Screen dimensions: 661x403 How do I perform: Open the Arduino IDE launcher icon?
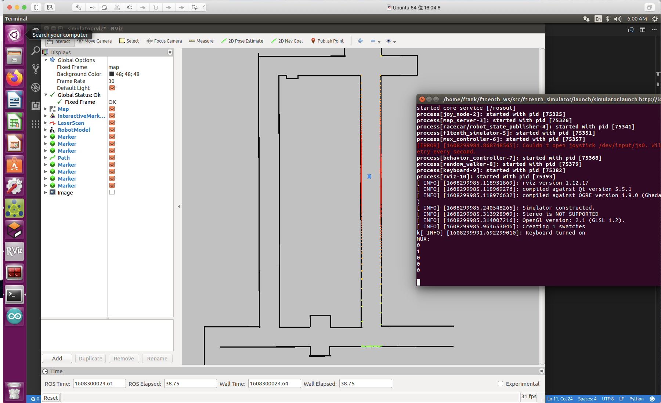14,316
